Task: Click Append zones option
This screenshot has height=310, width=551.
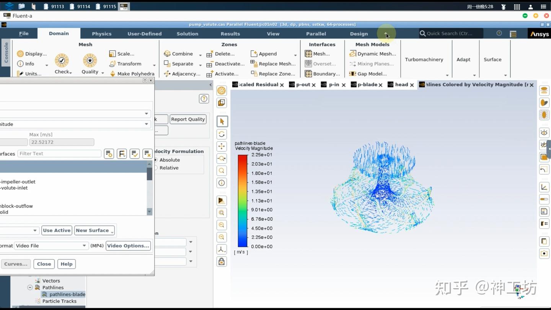Action: click(x=264, y=54)
